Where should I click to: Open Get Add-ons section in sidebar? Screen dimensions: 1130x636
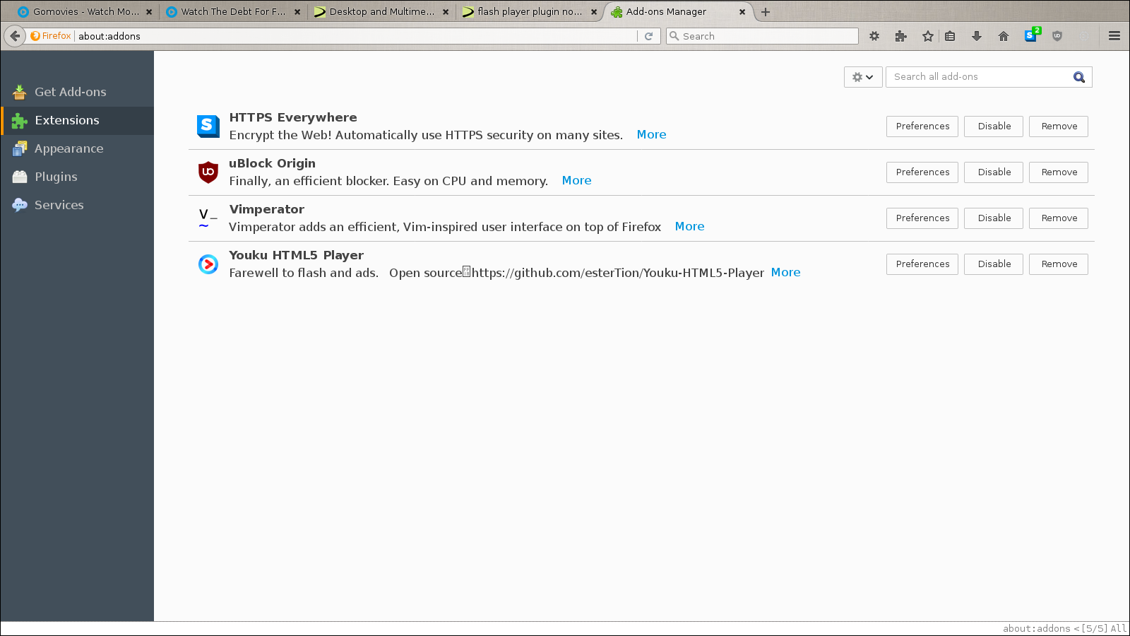pyautogui.click(x=77, y=92)
